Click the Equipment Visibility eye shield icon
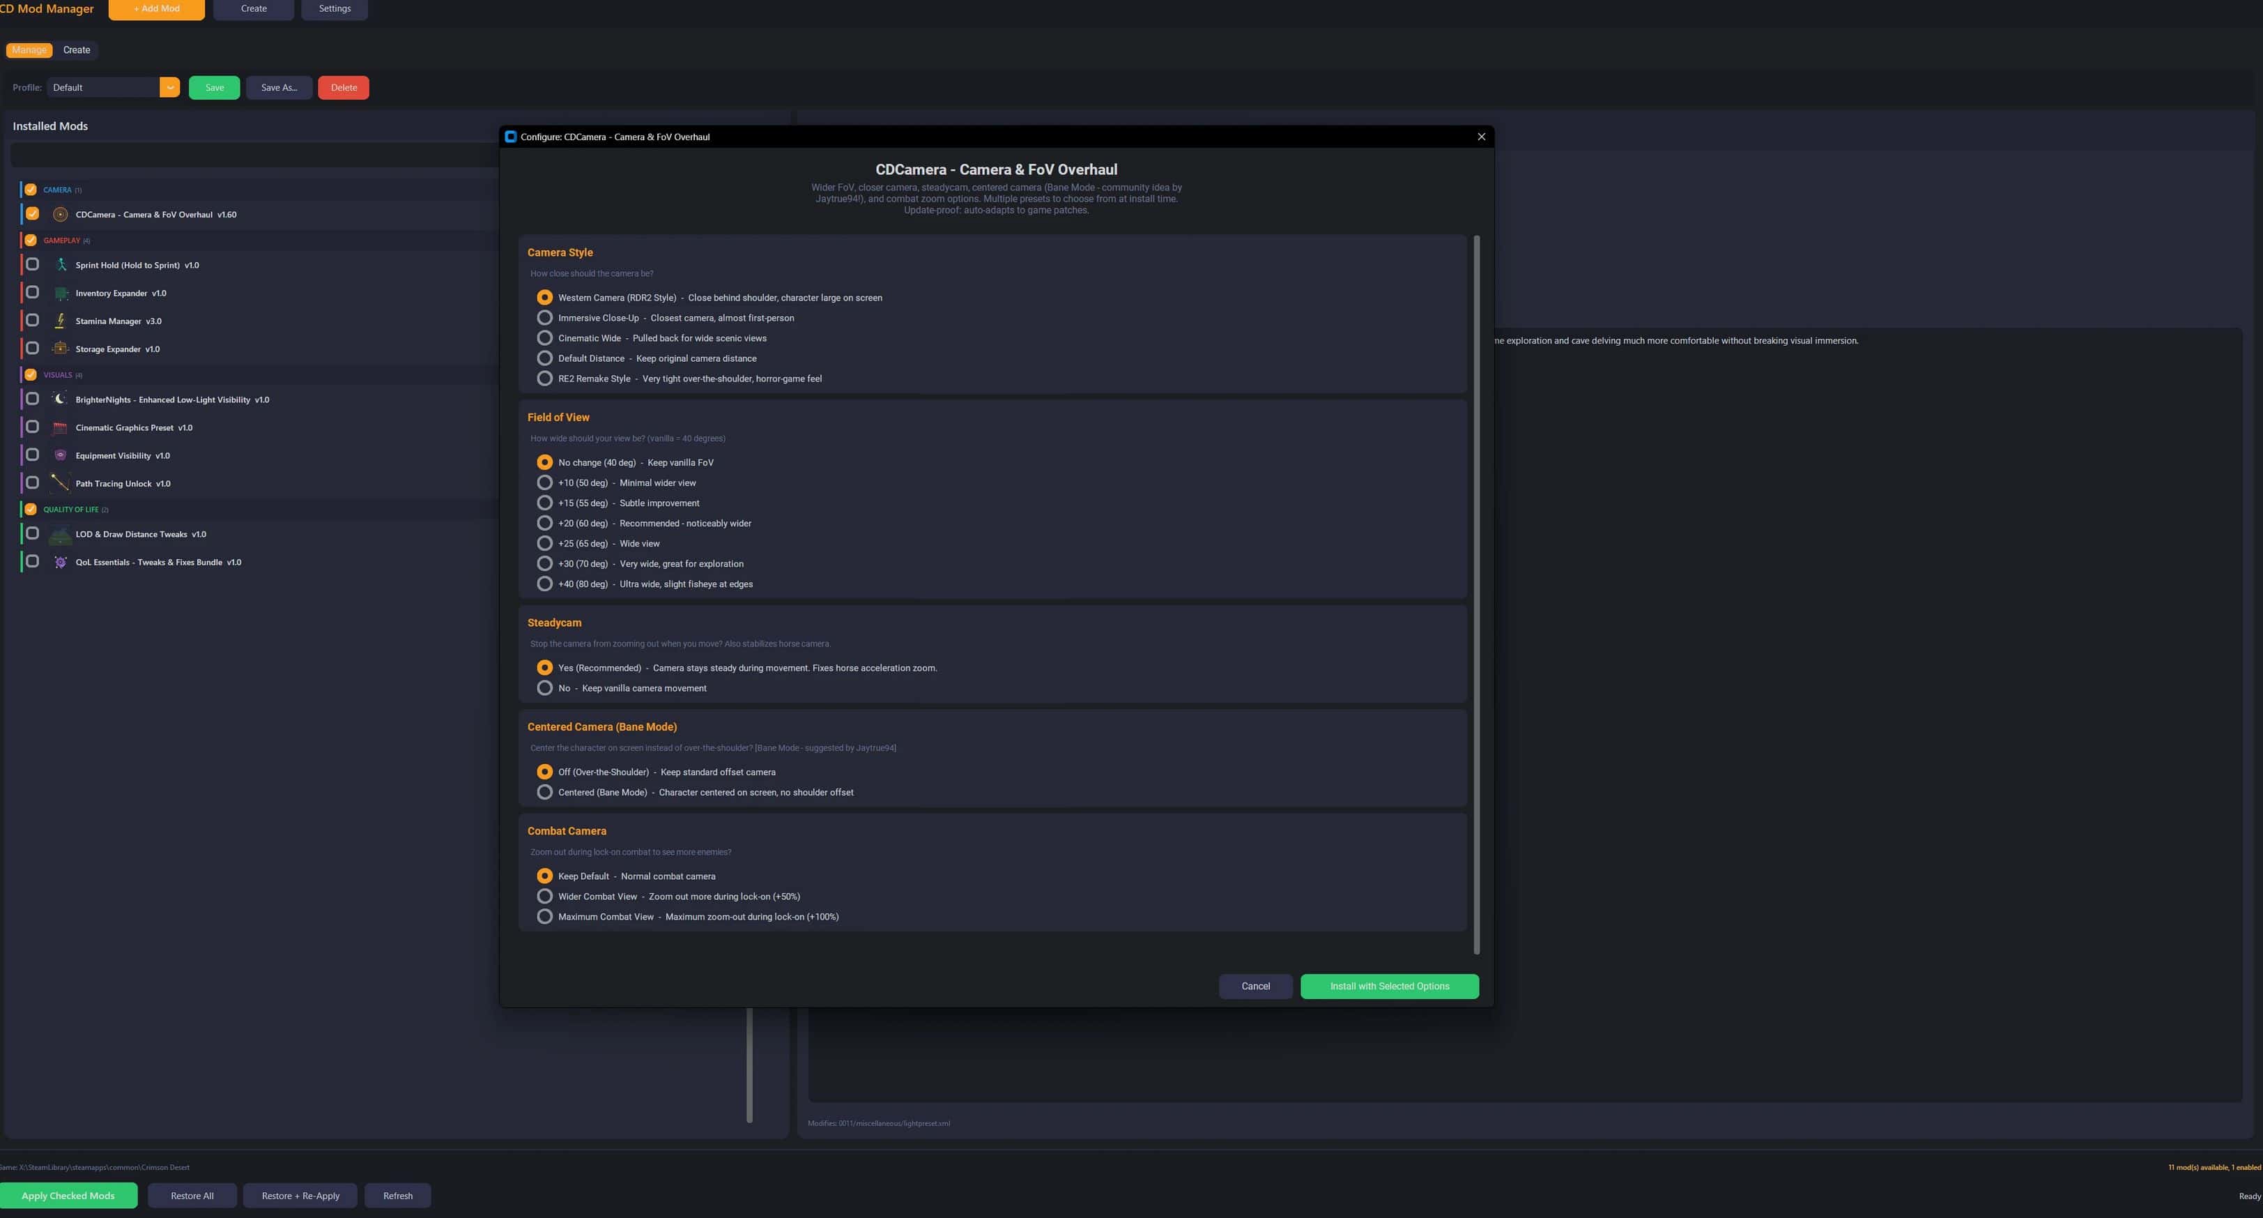 tap(60, 455)
